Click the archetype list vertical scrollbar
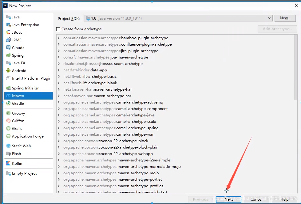 point(296,67)
